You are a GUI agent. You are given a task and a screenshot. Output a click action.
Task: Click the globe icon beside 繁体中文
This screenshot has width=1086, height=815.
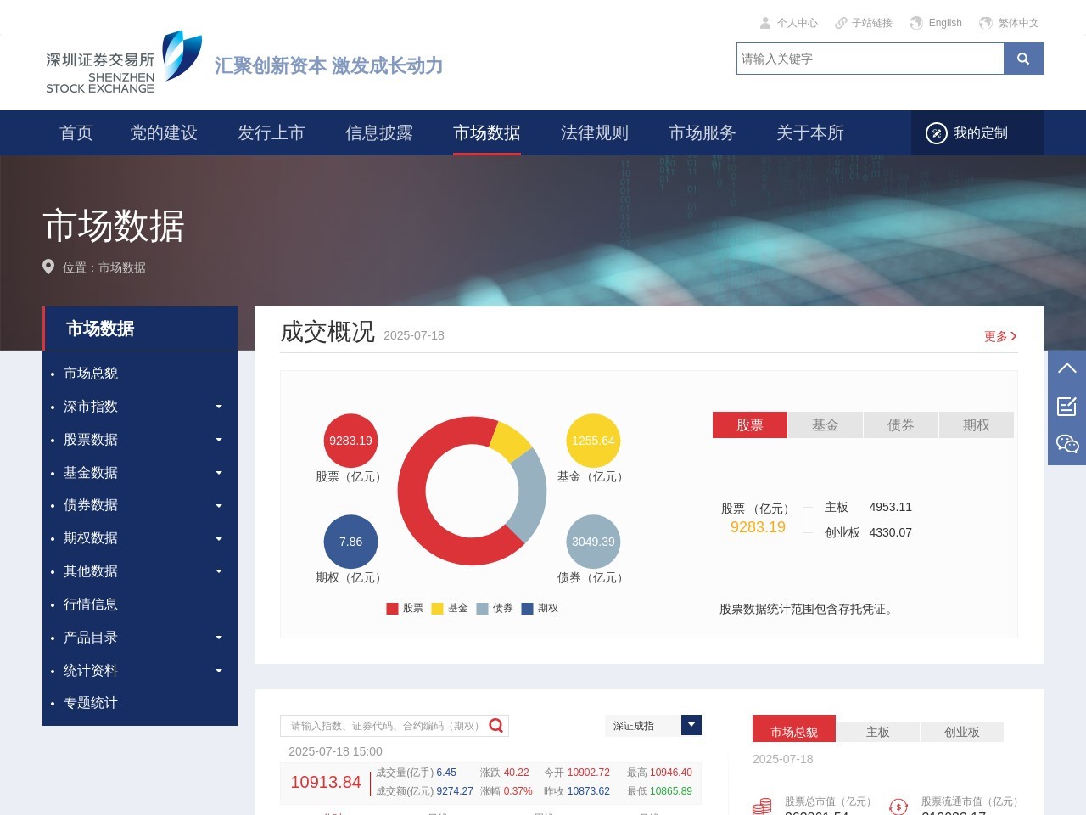986,23
